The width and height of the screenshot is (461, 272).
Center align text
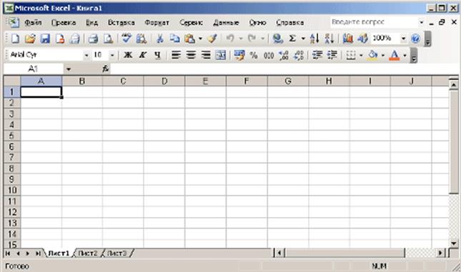pos(191,55)
